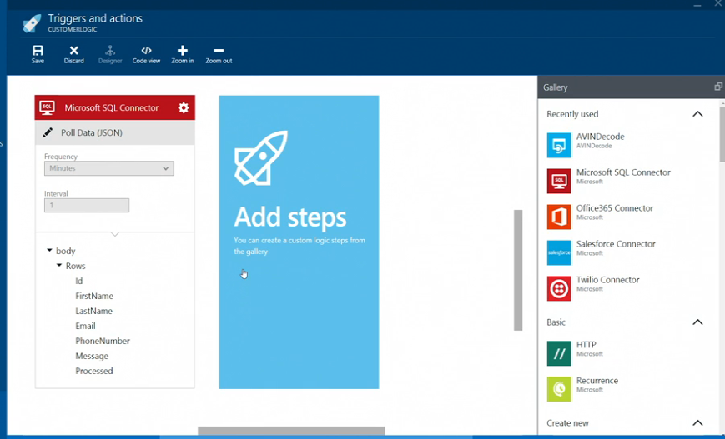Zoom in on the canvas
Viewport: 725px width, 439px height.
pyautogui.click(x=183, y=54)
